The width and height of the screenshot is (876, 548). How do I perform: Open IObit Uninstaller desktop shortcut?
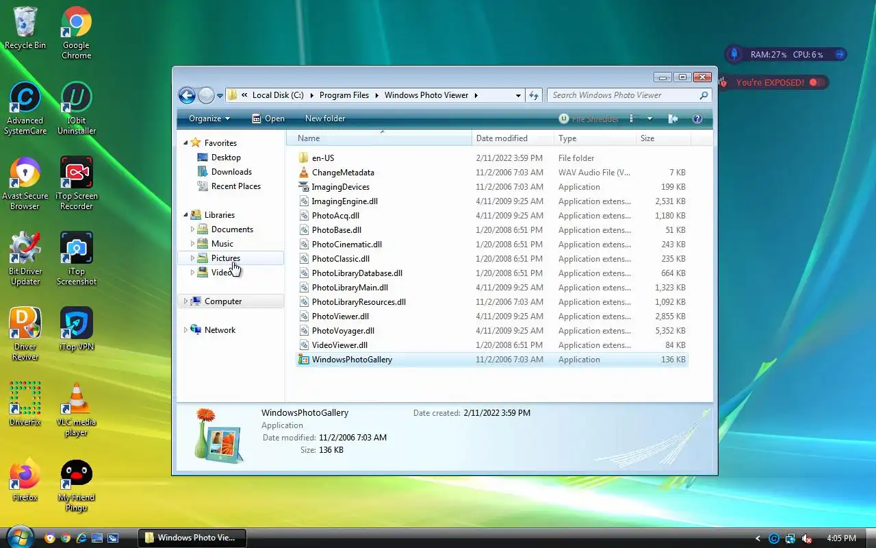coord(76,109)
